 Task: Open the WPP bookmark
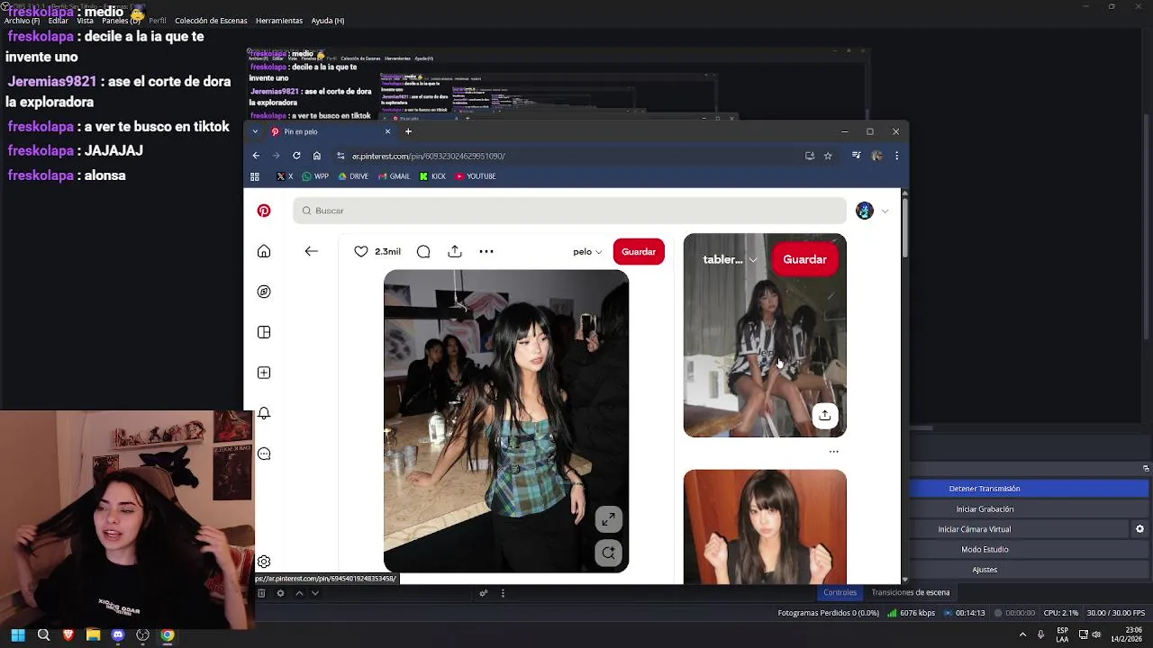(315, 176)
